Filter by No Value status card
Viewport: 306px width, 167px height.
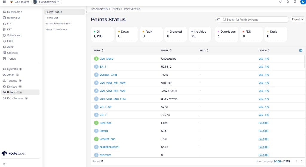pos(200,34)
